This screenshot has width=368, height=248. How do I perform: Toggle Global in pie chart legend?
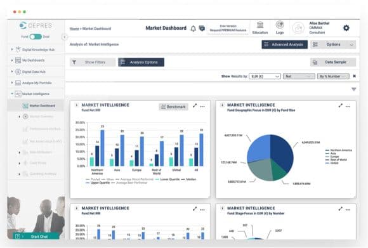[332, 163]
